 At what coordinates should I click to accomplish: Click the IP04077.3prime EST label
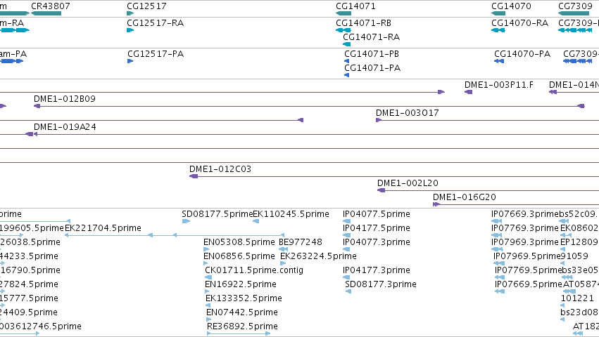point(377,242)
